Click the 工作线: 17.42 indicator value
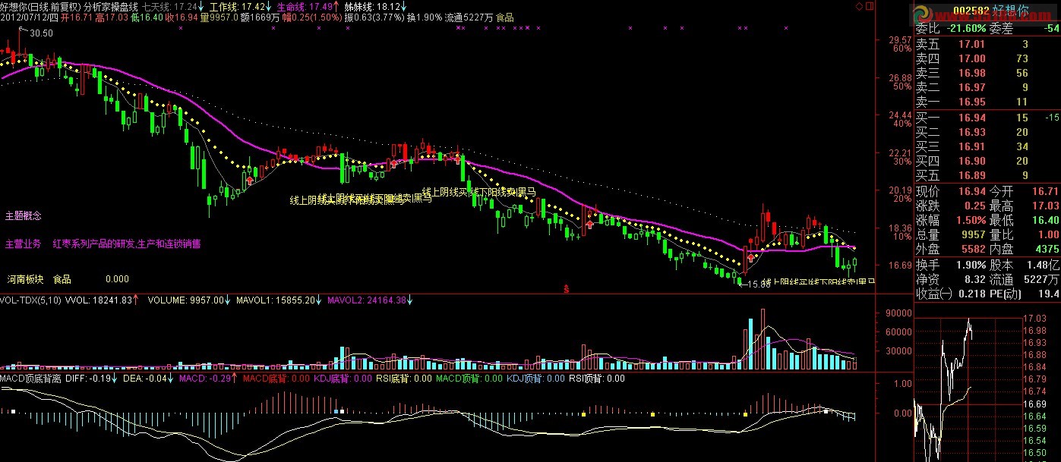The image size is (1061, 462). 235,6
